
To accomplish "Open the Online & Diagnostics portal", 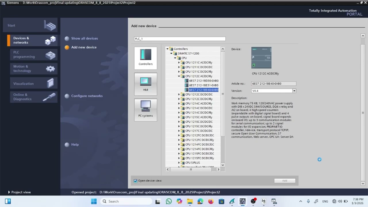I will tap(34, 97).
